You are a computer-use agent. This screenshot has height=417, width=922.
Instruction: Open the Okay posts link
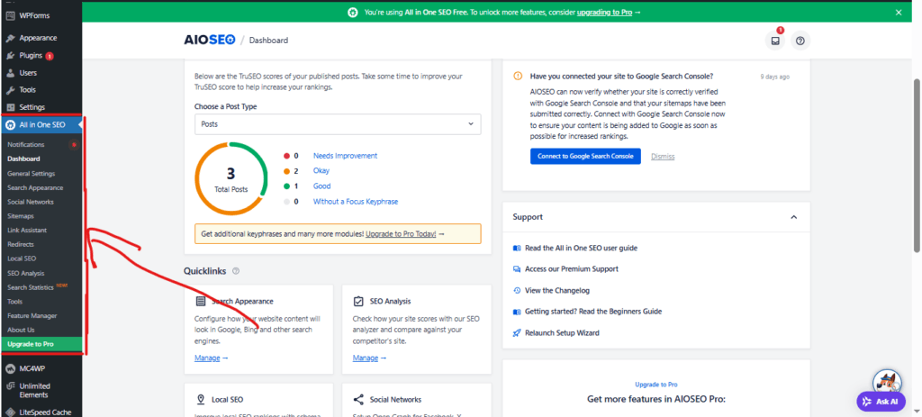(321, 170)
